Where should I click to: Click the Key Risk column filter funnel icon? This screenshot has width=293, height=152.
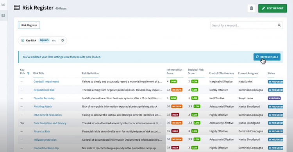[x=28, y=73]
